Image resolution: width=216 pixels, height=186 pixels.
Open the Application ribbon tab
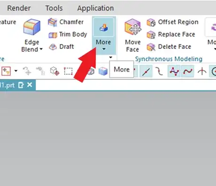95,8
